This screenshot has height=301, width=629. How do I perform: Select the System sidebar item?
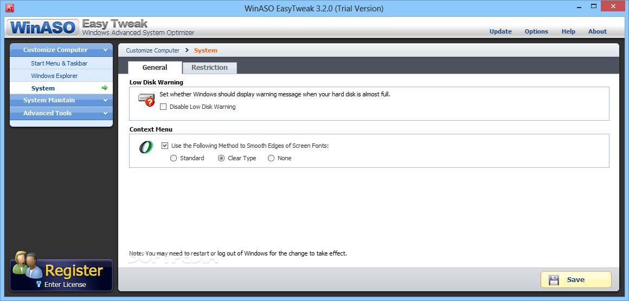pyautogui.click(x=61, y=88)
